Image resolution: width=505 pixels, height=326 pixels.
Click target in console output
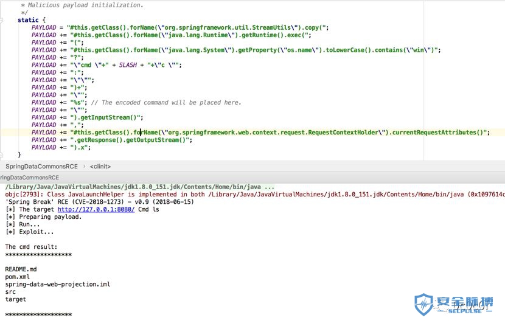[15, 299]
